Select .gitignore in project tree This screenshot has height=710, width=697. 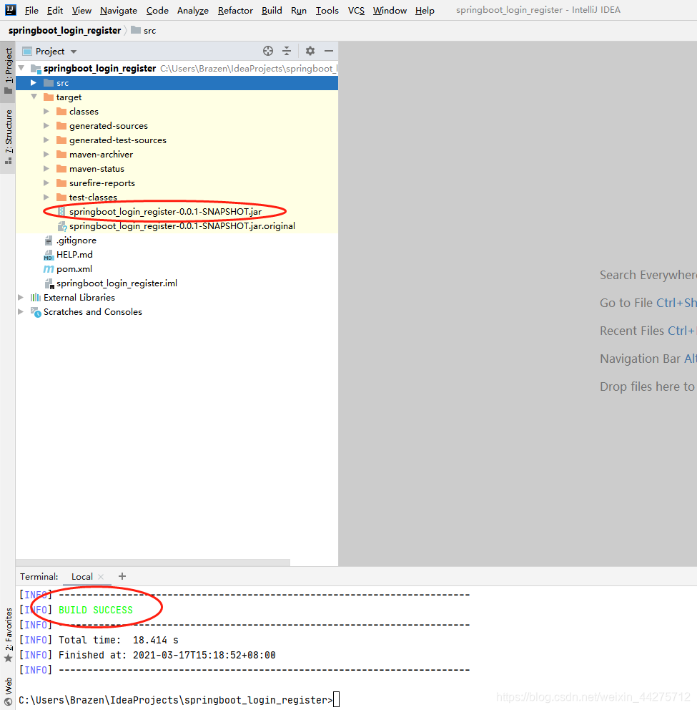coord(76,240)
